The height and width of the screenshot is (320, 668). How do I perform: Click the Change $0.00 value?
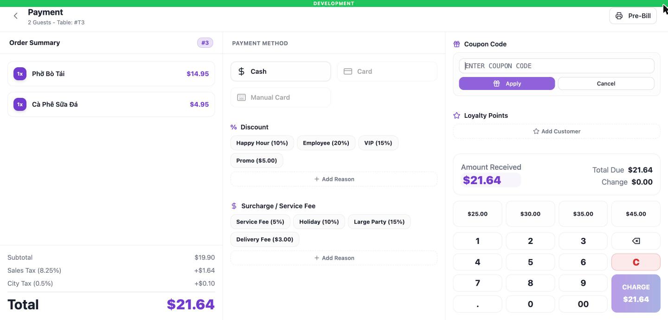coord(642,182)
